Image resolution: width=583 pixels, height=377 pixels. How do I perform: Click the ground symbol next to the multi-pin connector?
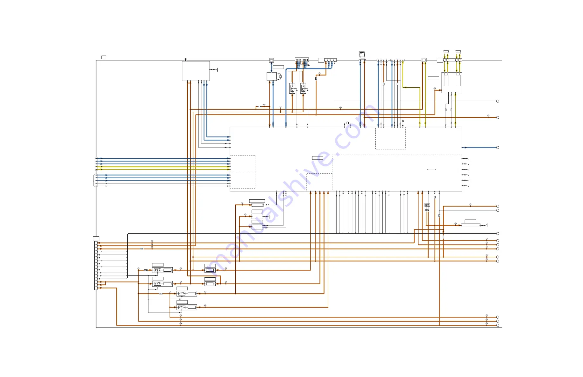pyautogui.click(x=308, y=66)
